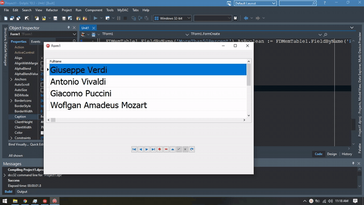Click the edit record triangle button

click(x=172, y=149)
